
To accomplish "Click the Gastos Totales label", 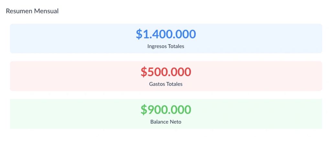I will click(166, 84).
